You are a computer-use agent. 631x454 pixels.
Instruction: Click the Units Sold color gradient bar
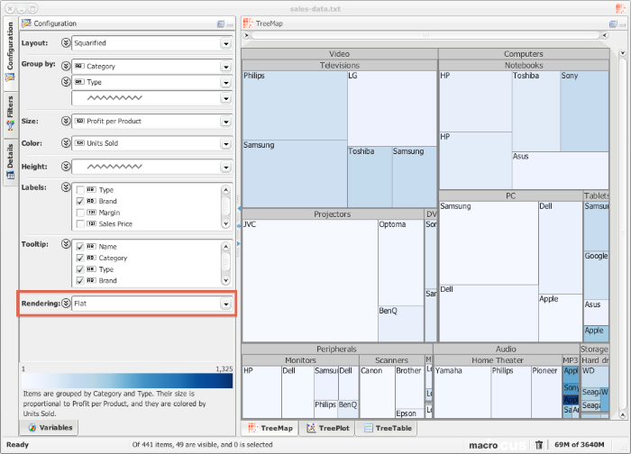(126, 381)
